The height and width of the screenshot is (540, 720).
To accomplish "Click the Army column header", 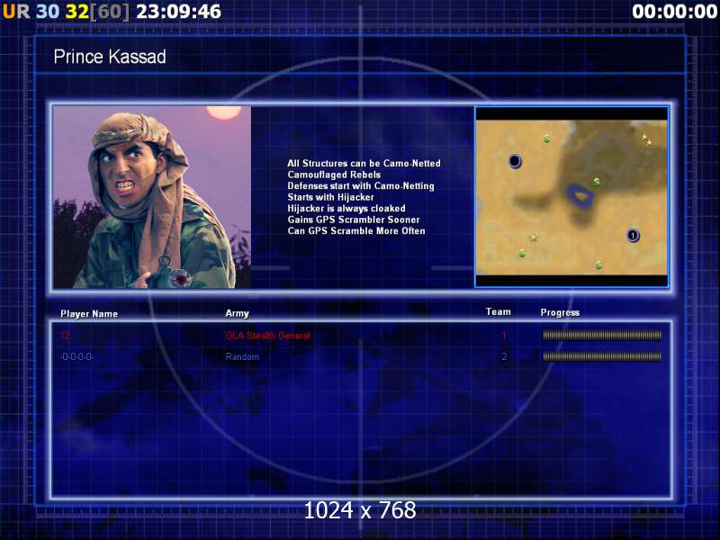I will (237, 313).
